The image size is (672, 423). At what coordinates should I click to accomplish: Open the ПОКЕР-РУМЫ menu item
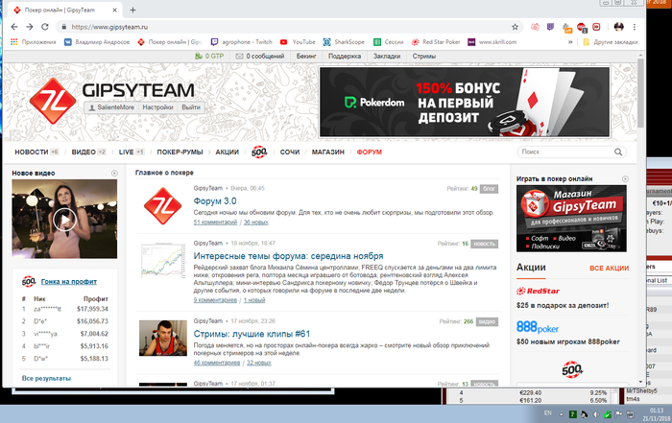(180, 152)
